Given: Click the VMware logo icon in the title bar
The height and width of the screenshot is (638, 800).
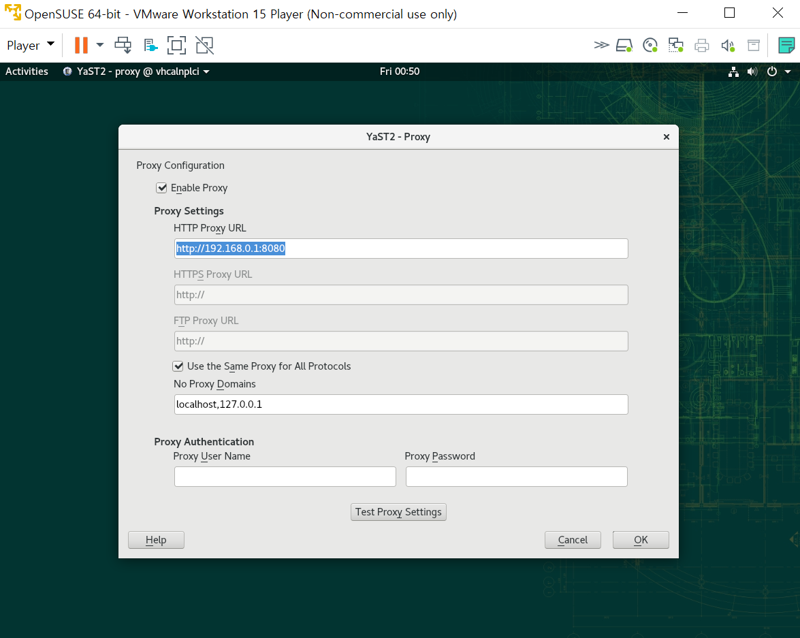Looking at the screenshot, I should [13, 12].
